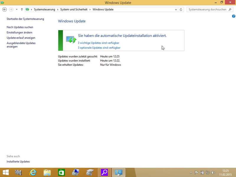Click the automatische Updateinstallation aktiviert heading
The image size is (236, 177).
(122, 36)
